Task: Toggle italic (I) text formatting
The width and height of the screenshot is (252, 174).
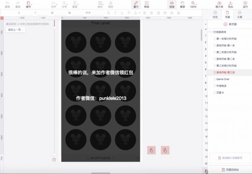Action: 115,13
